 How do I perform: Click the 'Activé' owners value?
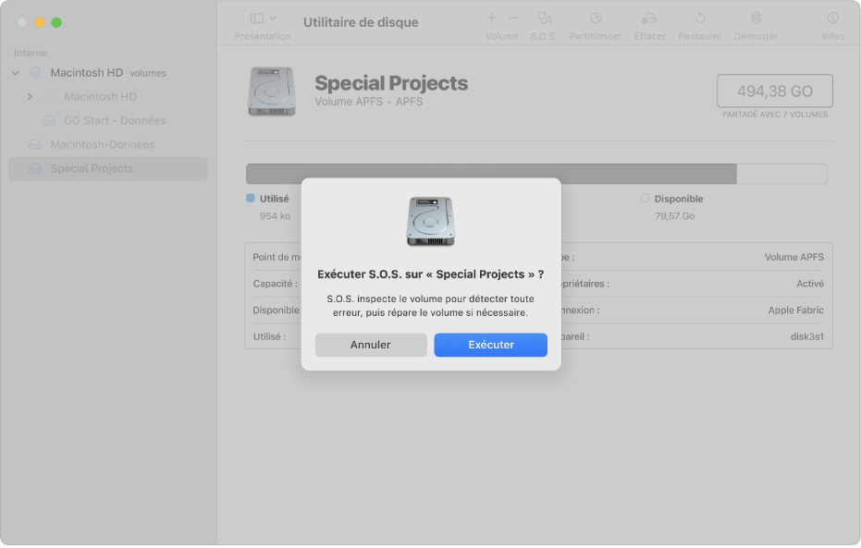pos(810,284)
